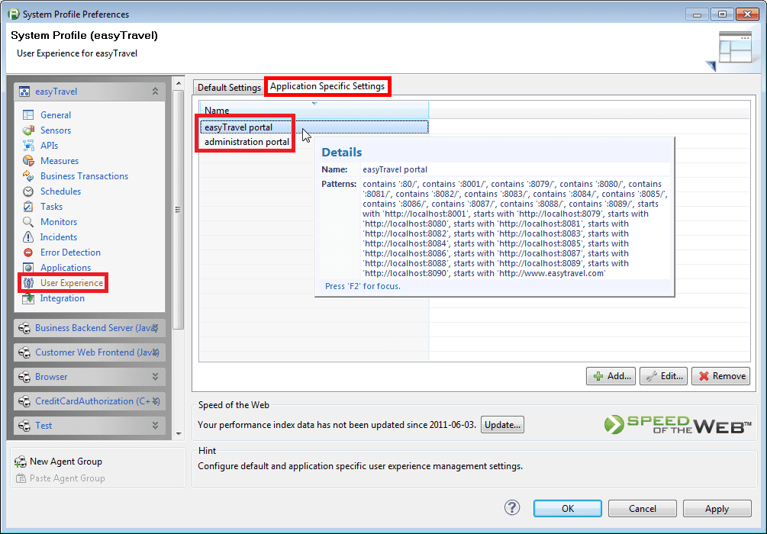
Task: Click the Sensors icon
Action: [x=28, y=130]
